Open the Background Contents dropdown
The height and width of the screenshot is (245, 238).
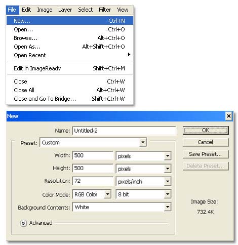point(122,207)
